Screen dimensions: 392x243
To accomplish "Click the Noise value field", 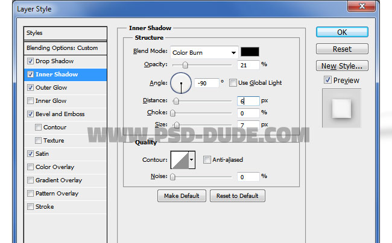I will pyautogui.click(x=248, y=177).
